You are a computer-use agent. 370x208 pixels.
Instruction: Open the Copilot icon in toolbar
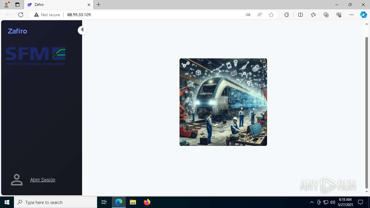pos(363,15)
